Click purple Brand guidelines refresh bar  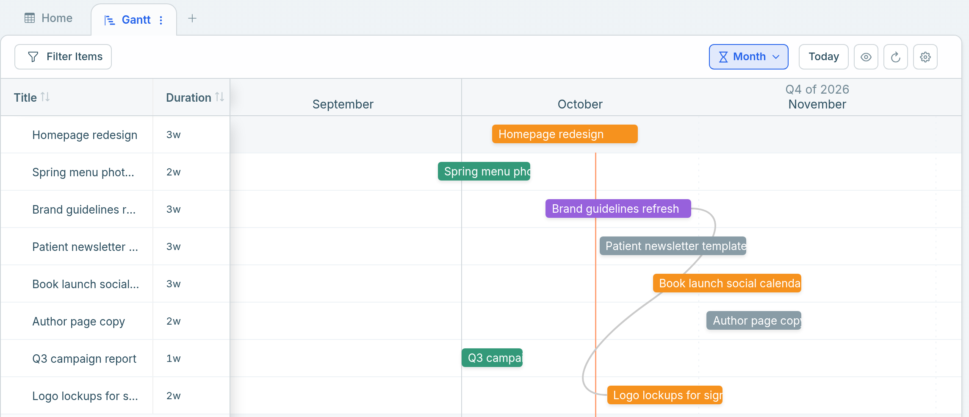(x=618, y=208)
